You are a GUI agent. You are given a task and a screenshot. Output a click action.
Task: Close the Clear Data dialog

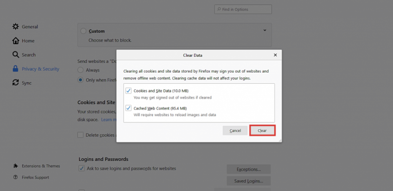275,55
